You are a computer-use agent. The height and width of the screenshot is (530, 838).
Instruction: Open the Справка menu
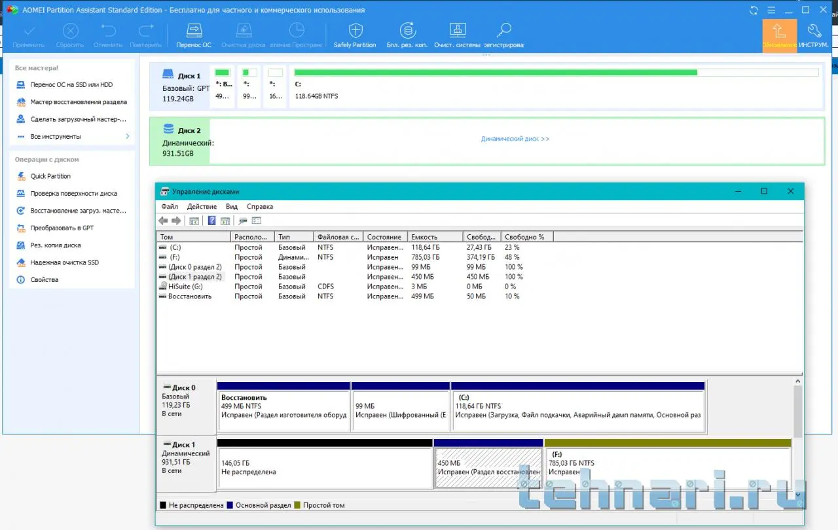(260, 207)
